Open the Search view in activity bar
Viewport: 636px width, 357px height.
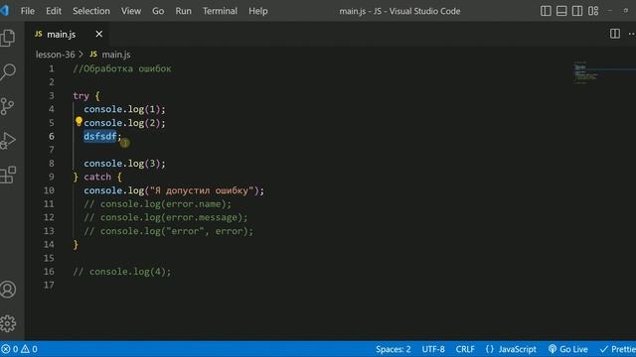click(x=8, y=72)
